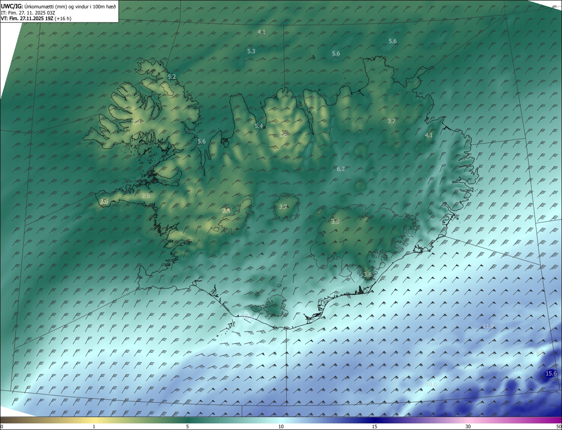Click the 10.0 value label on the map
Viewport: 562px width, 430px height.
(432, 385)
